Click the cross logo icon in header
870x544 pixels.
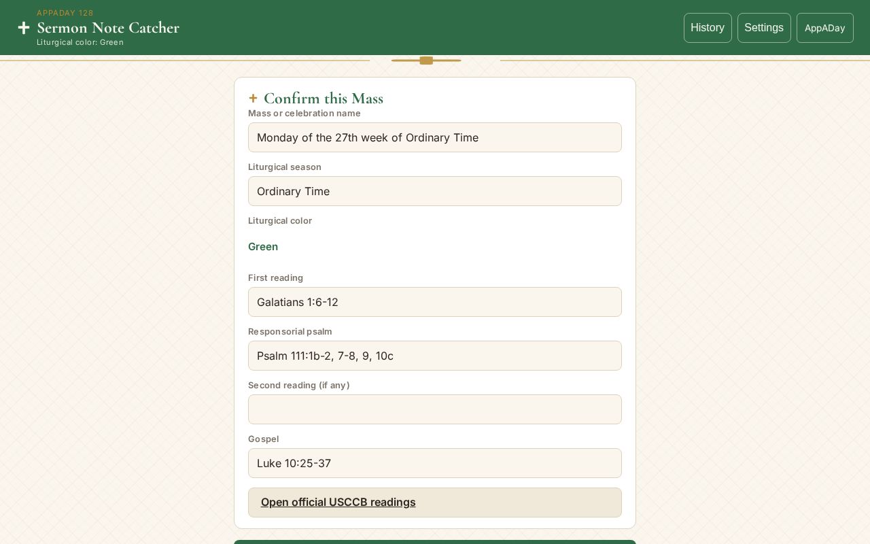pyautogui.click(x=24, y=28)
